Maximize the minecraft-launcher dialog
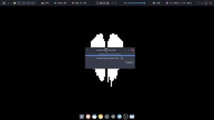The height and width of the screenshot is (120, 214). pyautogui.click(x=129, y=50)
